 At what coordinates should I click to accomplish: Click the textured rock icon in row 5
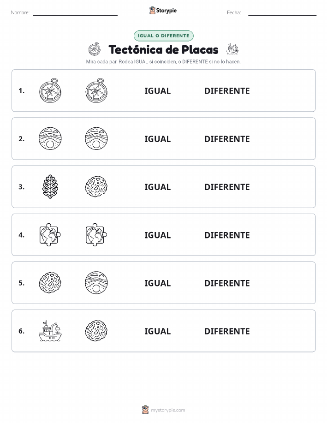click(50, 283)
